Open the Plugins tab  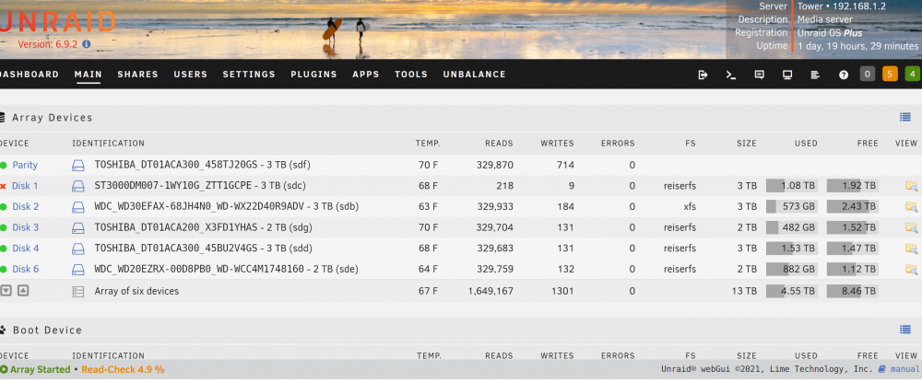[x=314, y=75]
